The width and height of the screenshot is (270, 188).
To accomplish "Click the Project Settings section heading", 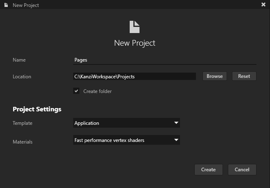I will [x=37, y=109].
